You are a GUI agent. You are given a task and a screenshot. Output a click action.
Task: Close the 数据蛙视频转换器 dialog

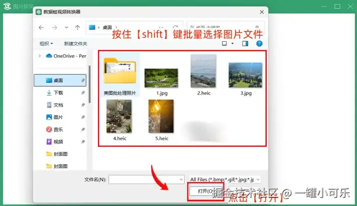coord(262,12)
